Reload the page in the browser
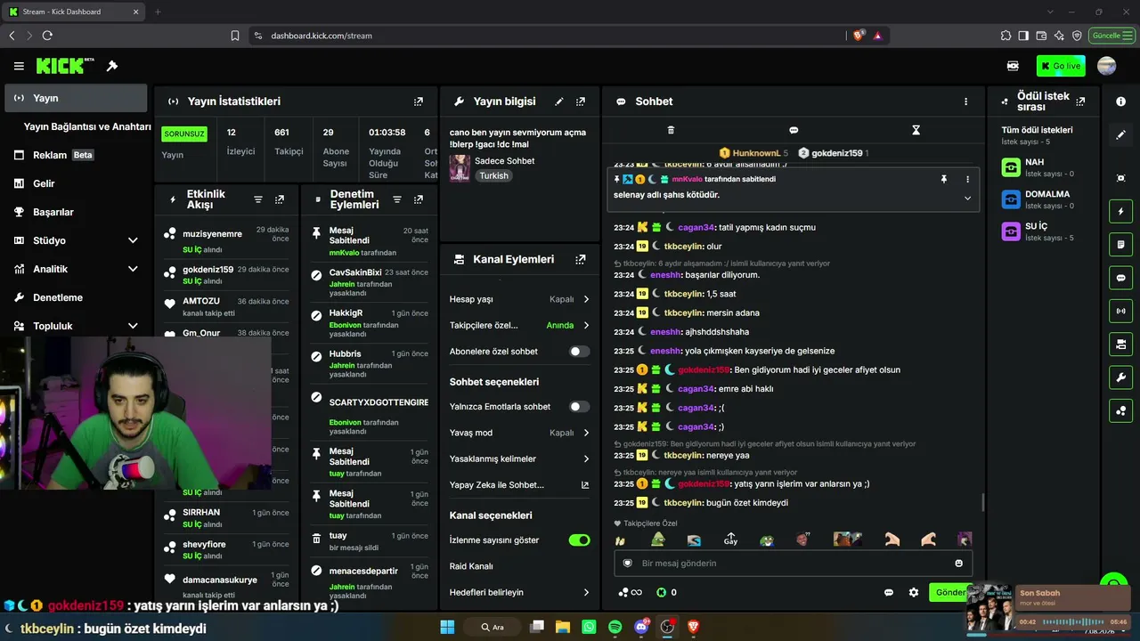 pyautogui.click(x=47, y=36)
